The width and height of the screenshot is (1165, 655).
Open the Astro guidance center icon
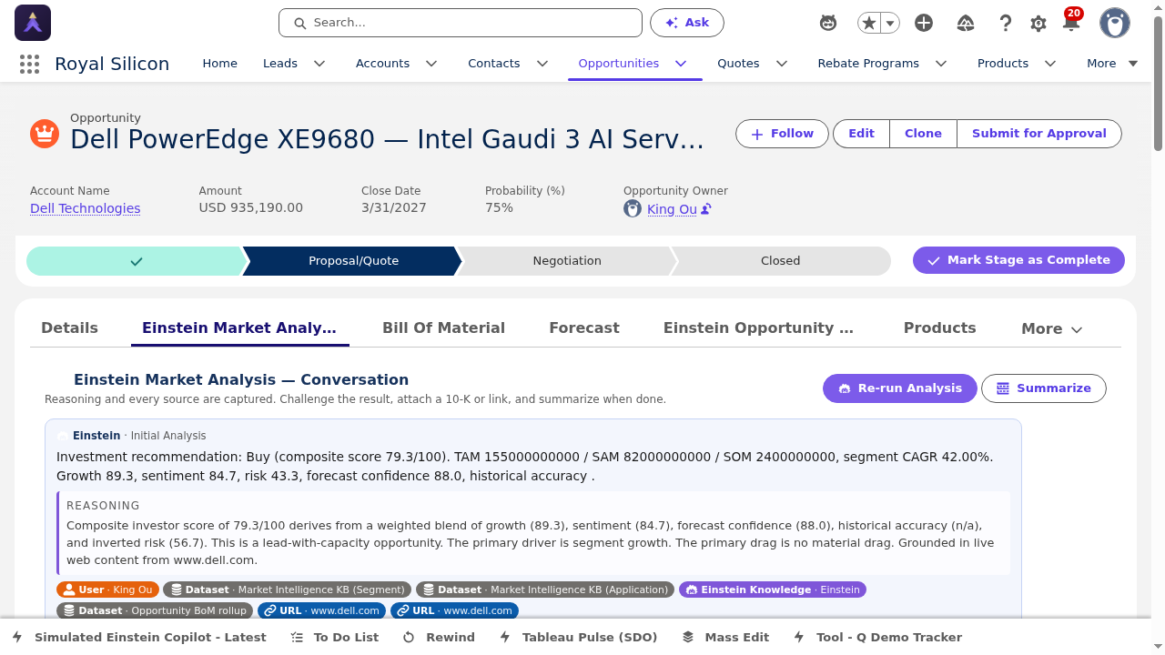pyautogui.click(x=828, y=23)
